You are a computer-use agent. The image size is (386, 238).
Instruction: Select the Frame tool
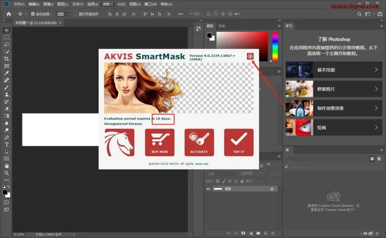[x=7, y=66]
